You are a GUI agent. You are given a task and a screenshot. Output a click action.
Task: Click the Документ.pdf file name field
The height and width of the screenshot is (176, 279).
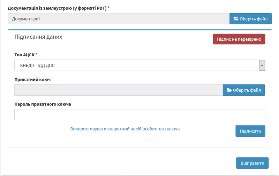pos(119,19)
